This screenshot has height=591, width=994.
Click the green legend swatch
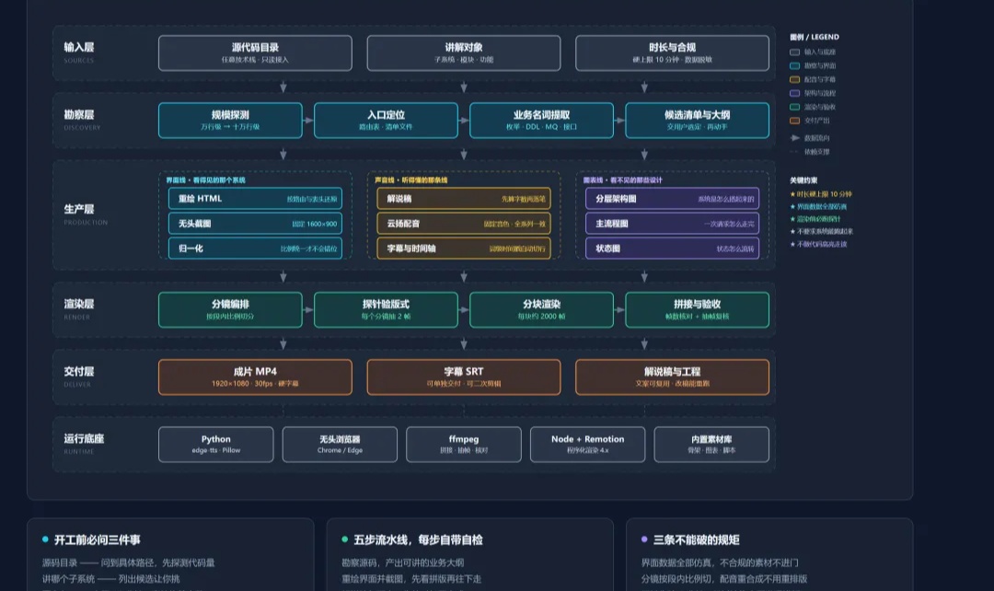(794, 107)
